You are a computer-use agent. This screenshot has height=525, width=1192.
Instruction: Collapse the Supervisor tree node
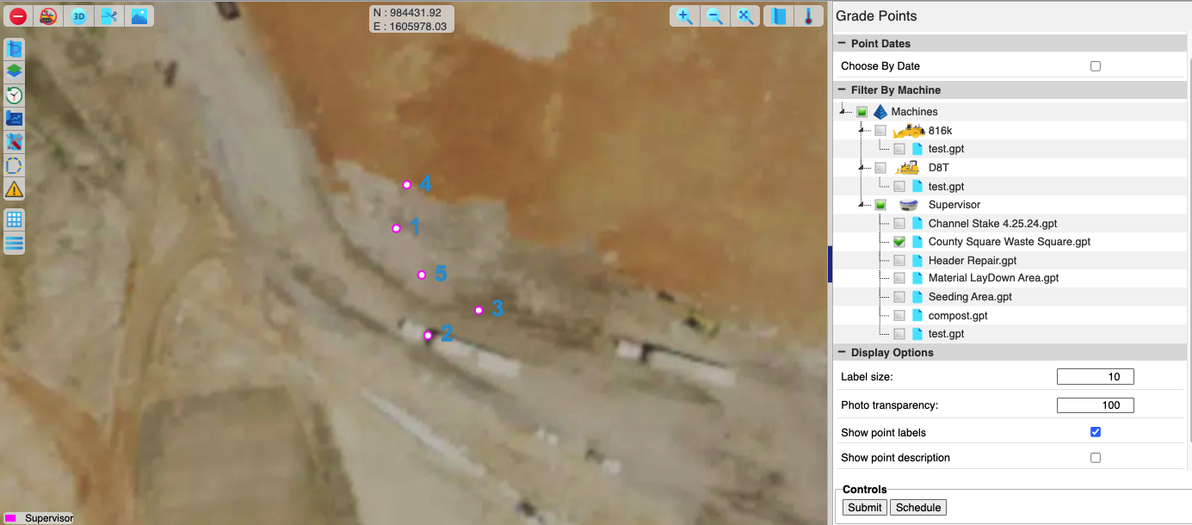863,205
